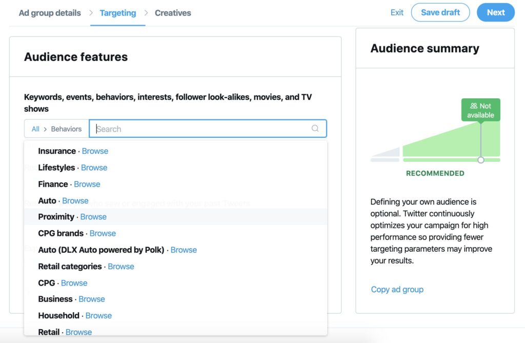Browse the Insurance behaviors category
This screenshot has width=525, height=343.
pos(95,151)
